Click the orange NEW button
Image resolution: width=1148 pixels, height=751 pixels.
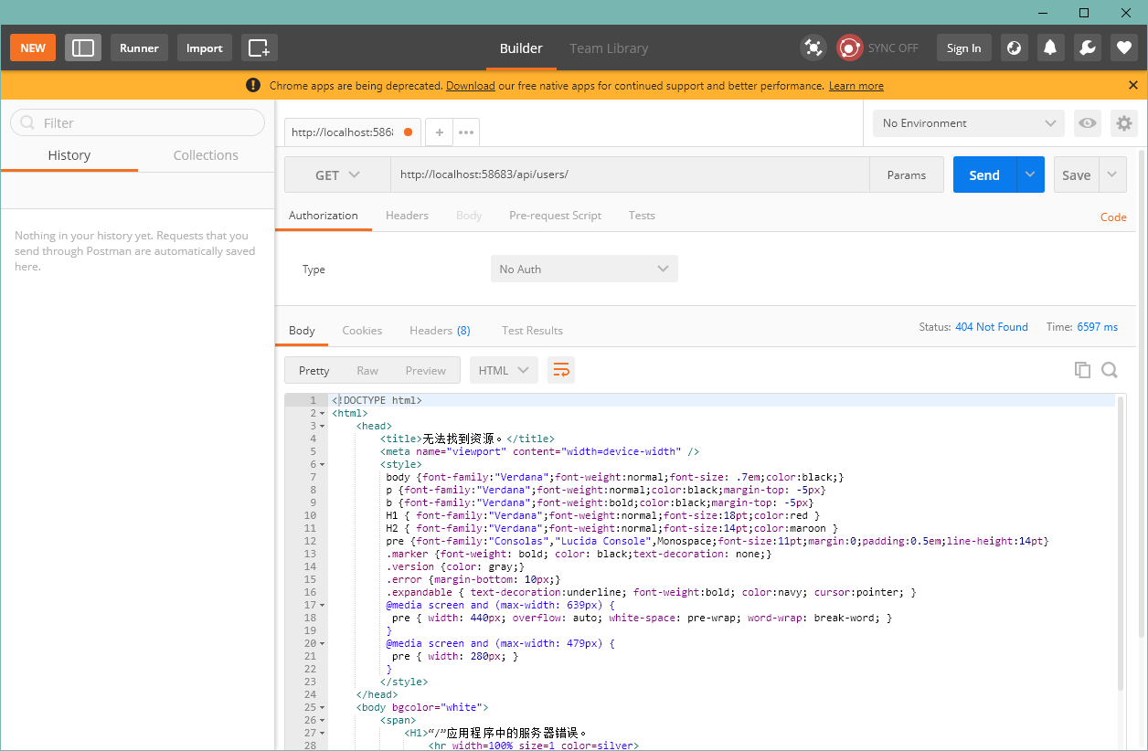33,48
